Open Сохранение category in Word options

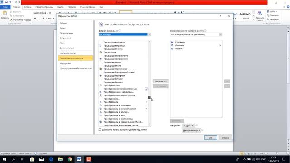coord(76,38)
